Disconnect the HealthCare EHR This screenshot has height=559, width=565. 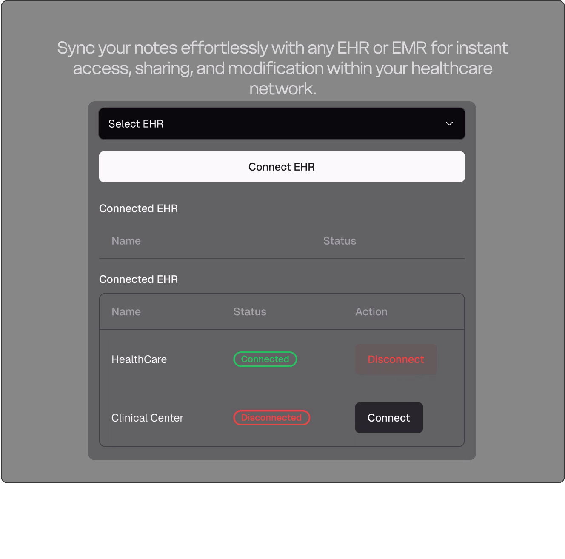click(x=396, y=359)
